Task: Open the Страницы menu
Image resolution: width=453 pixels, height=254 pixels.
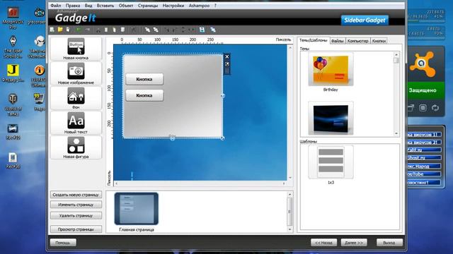Action: point(148,6)
